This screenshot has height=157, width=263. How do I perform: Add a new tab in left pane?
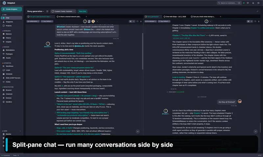[x=86, y=17]
